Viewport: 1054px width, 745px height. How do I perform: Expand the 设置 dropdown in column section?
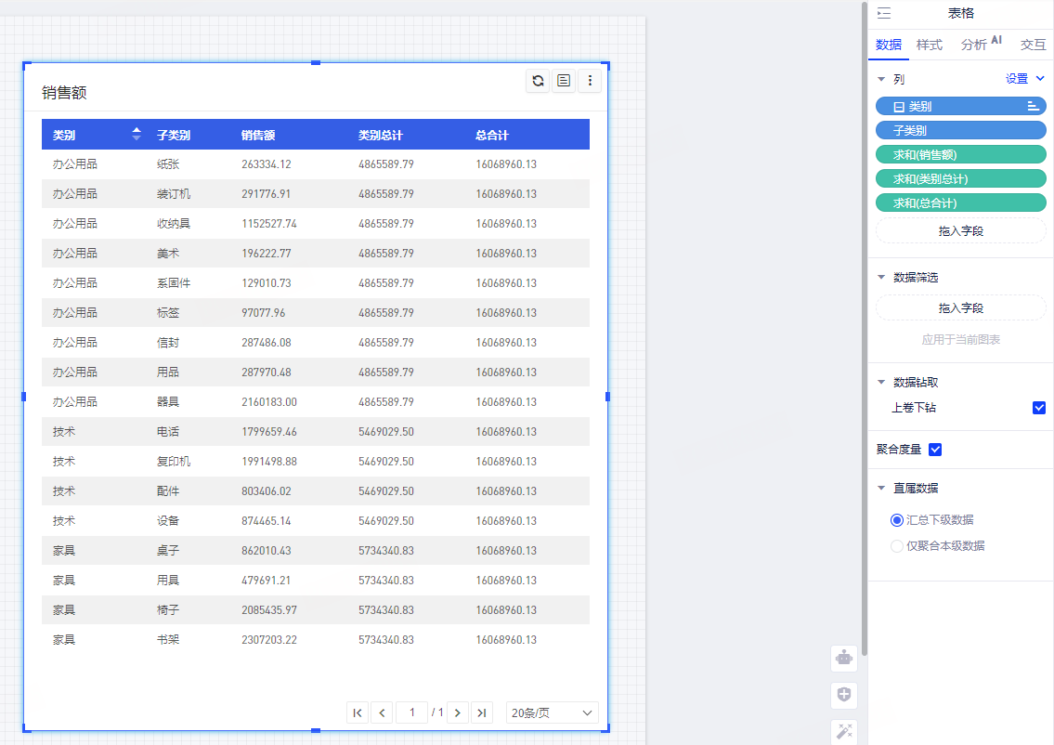(1025, 79)
